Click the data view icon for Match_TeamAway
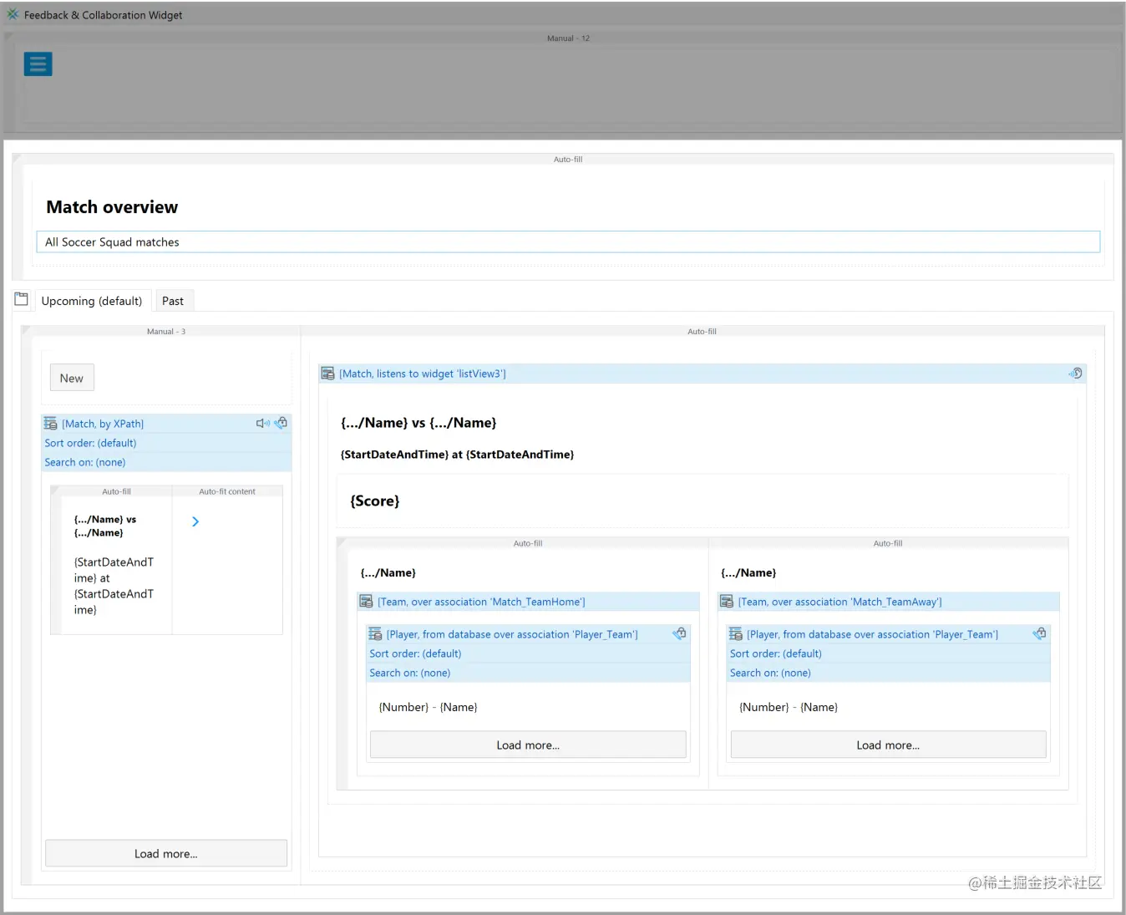Viewport: 1126px width, 915px height. (727, 602)
